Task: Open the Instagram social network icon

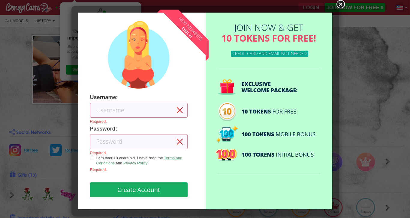Action: 15,150
